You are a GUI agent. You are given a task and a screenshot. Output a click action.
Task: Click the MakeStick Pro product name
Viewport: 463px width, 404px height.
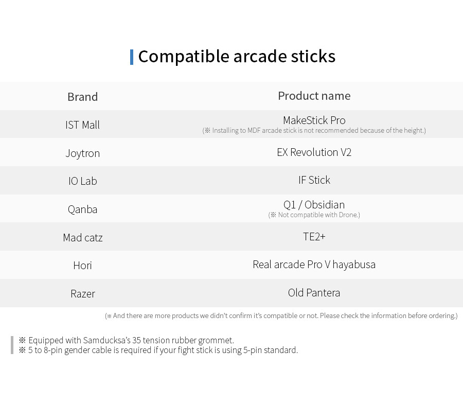(x=314, y=120)
